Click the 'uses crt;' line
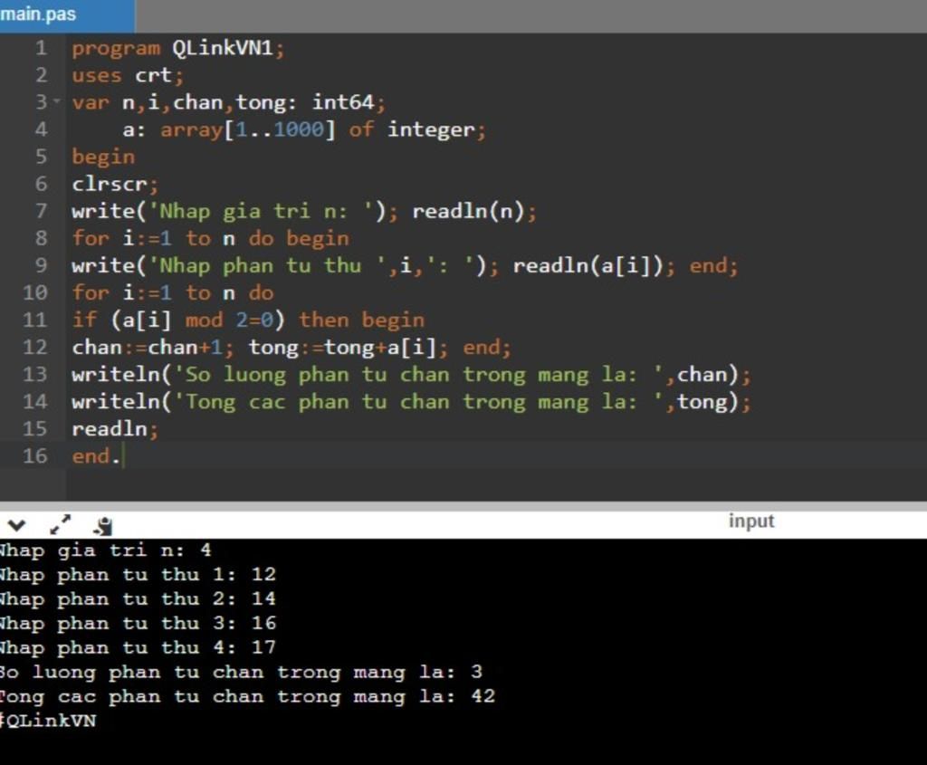The height and width of the screenshot is (765, 927). tap(128, 75)
